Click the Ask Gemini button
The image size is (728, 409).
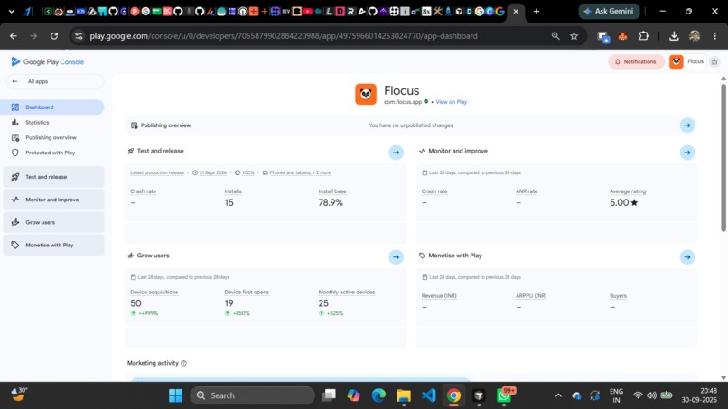609,11
